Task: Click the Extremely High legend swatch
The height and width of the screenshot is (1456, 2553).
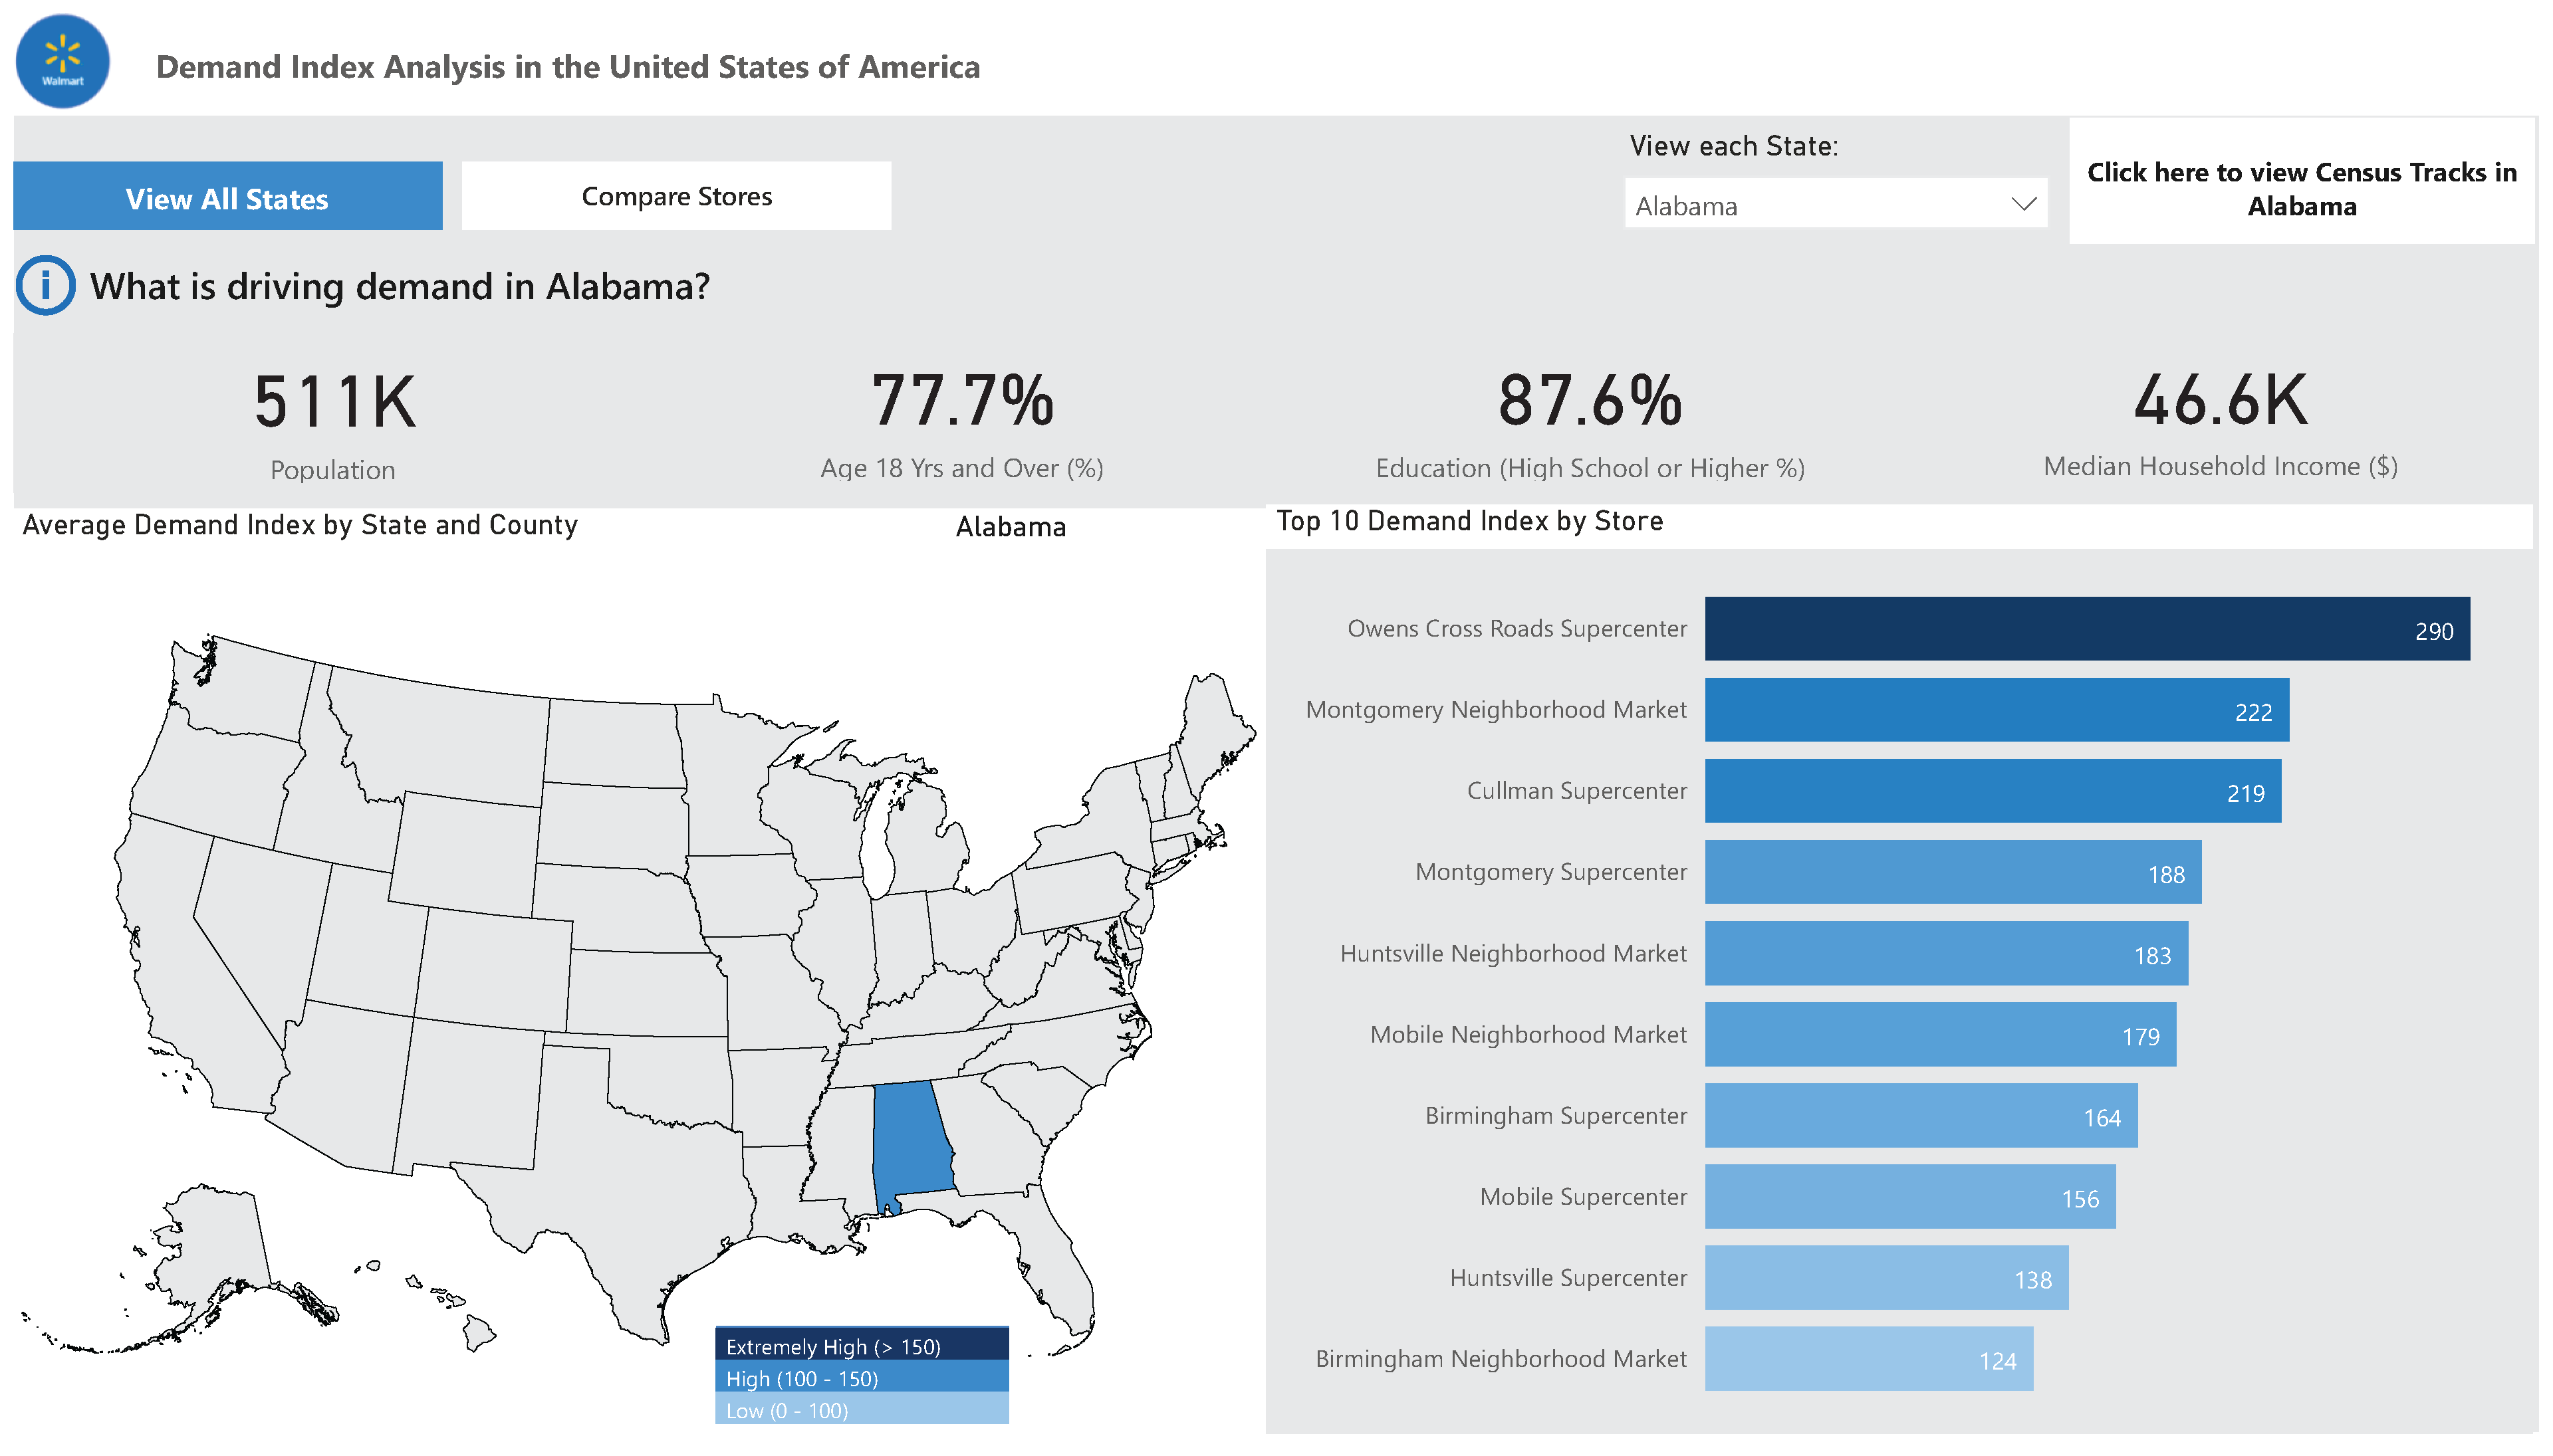Action: pos(862,1346)
